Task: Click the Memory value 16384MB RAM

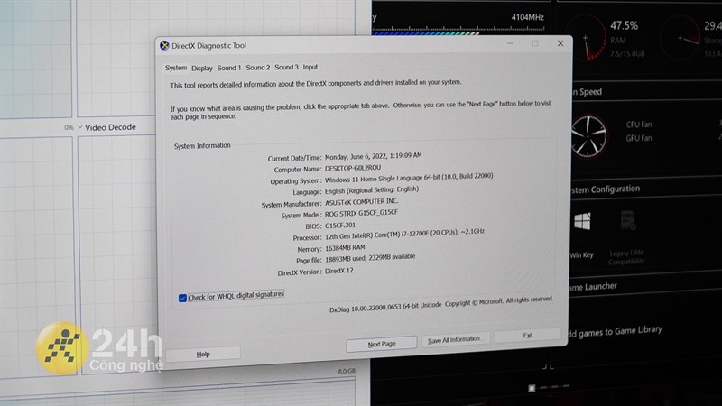Action: 345,248
